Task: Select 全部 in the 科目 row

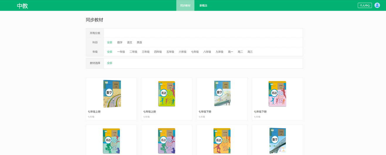Action: coord(109,42)
